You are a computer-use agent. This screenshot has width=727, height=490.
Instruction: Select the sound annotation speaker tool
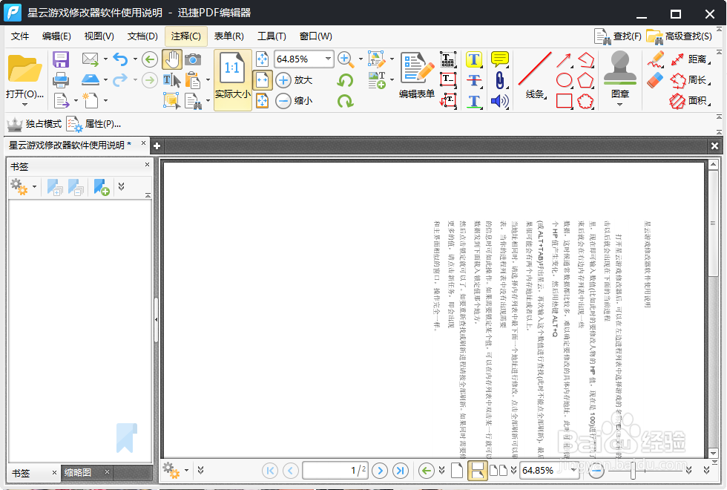point(499,101)
